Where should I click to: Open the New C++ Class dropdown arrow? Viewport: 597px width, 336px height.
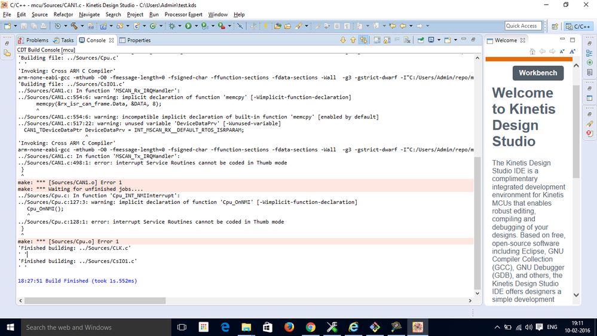tap(161, 26)
